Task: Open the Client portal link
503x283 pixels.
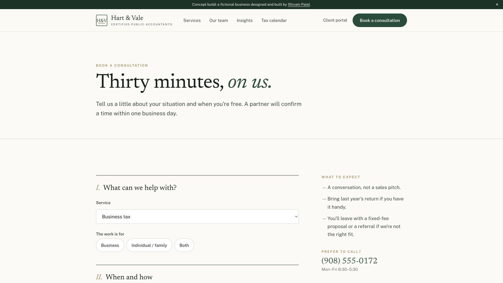Action: point(335,20)
